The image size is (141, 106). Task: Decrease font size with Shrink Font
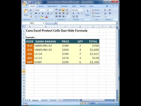51,13
